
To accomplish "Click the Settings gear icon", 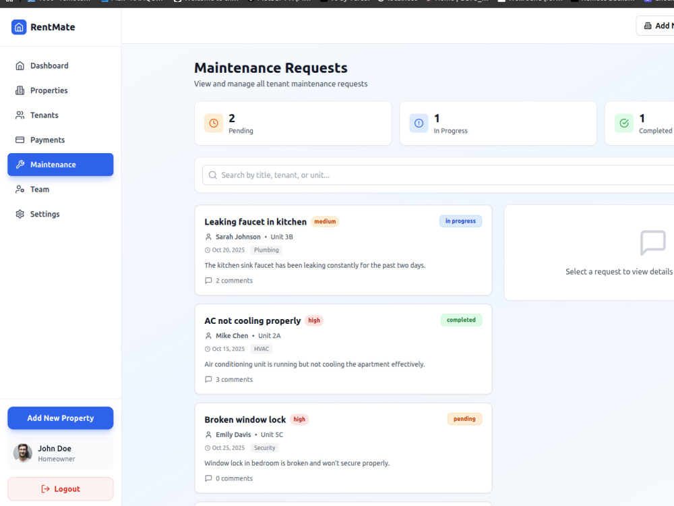I will 20,214.
